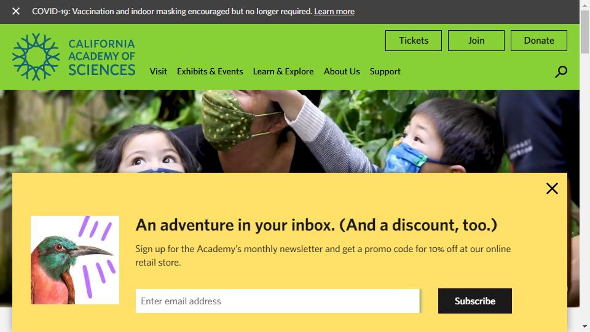This screenshot has width=590, height=332.
Task: Click the scrollbar down arrow
Action: [584, 326]
